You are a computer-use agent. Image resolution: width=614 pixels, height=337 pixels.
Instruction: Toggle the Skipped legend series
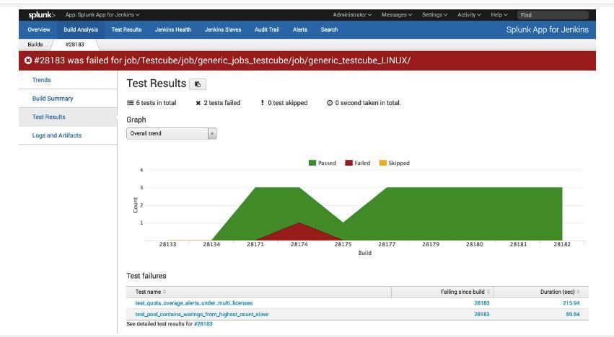click(x=395, y=163)
